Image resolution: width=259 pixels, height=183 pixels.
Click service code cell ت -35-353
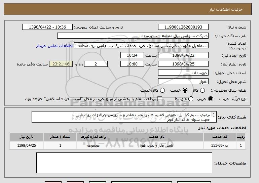click(x=220, y=146)
